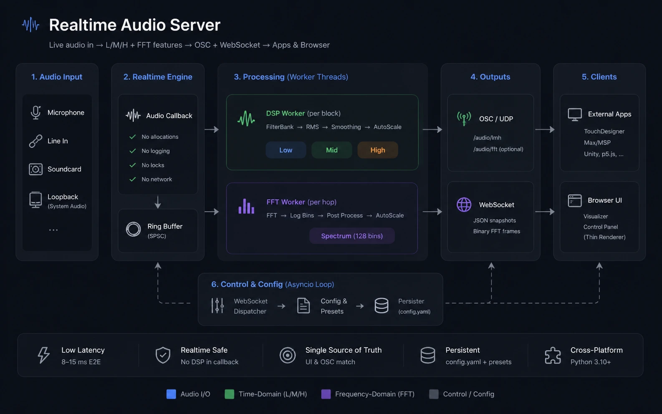Screen dimensions: 662x414
Task: Click the Persister database icon
Action: click(x=382, y=305)
